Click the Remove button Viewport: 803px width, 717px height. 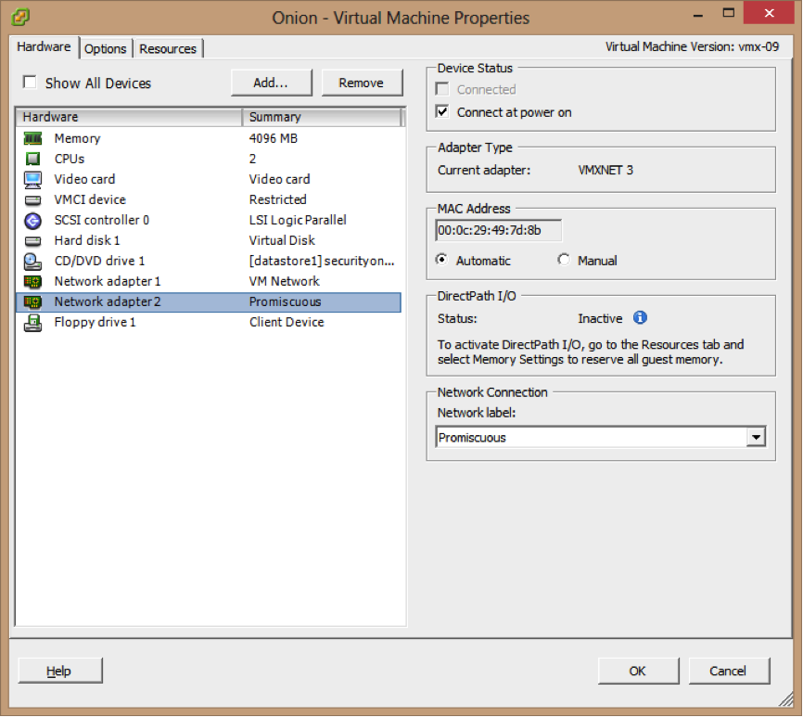click(x=362, y=83)
